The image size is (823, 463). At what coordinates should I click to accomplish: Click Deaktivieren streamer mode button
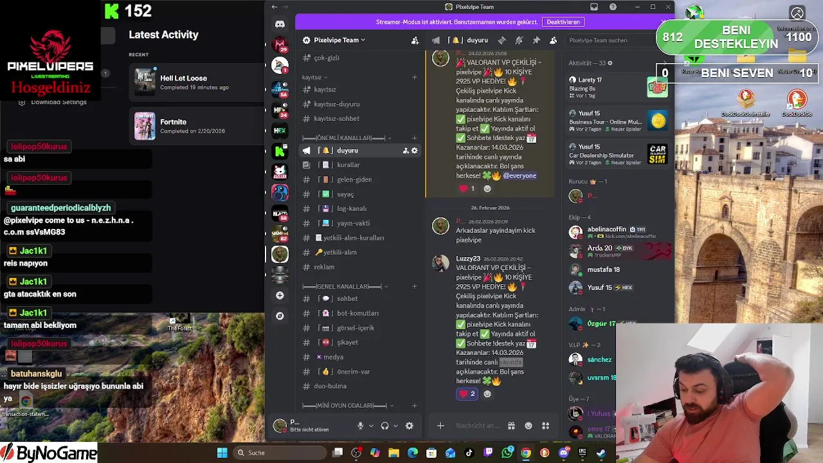[x=563, y=22]
